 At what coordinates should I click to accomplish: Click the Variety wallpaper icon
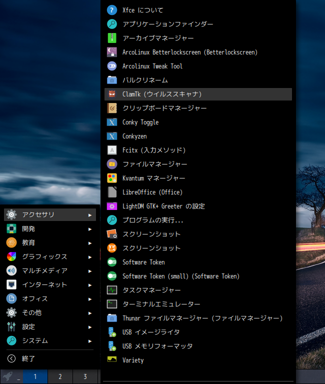(x=112, y=359)
